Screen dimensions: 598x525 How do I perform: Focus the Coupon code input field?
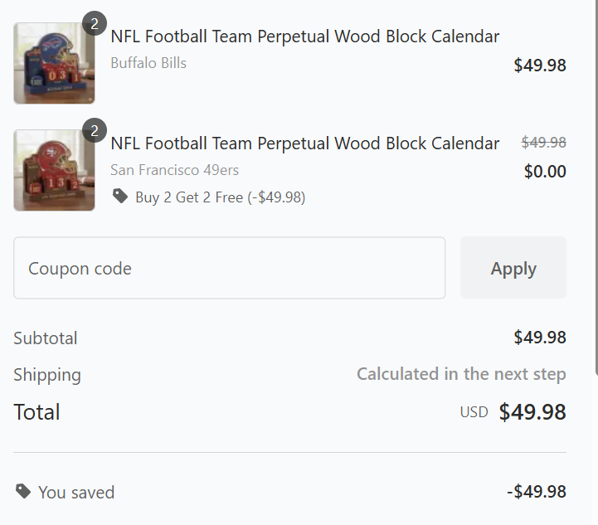pos(229,268)
